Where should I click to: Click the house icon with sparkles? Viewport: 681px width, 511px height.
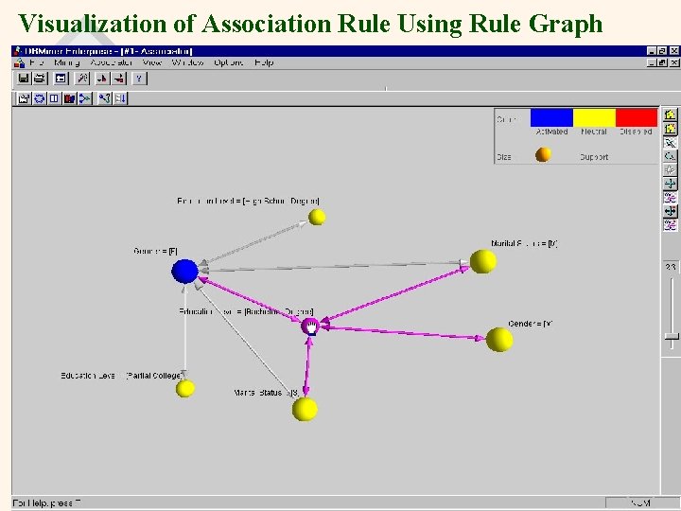671,129
